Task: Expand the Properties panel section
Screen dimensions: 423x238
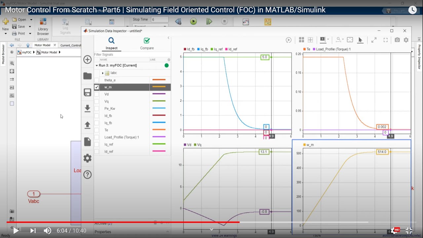Action: 168,232
